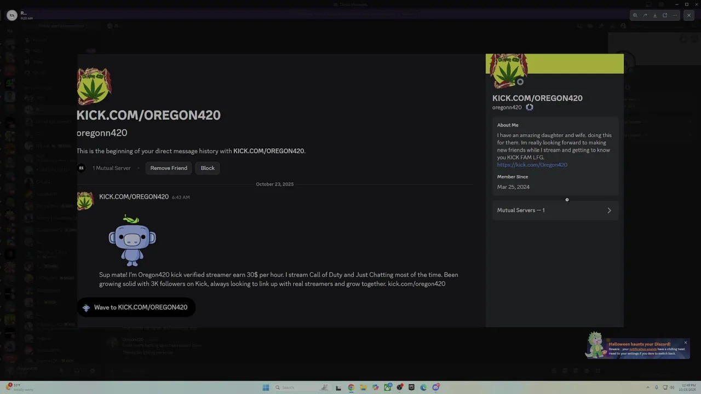Open Microsoft Edge from the taskbar
The height and width of the screenshot is (394, 701).
(424, 387)
